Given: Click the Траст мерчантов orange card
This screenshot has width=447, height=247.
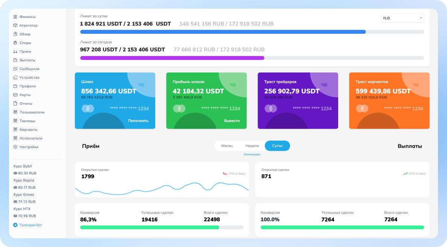Looking at the screenshot, I should 389,101.
